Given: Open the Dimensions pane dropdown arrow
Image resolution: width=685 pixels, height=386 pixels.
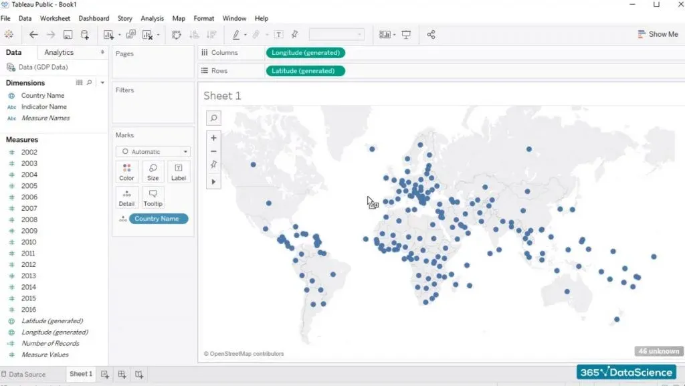Looking at the screenshot, I should pos(102,83).
